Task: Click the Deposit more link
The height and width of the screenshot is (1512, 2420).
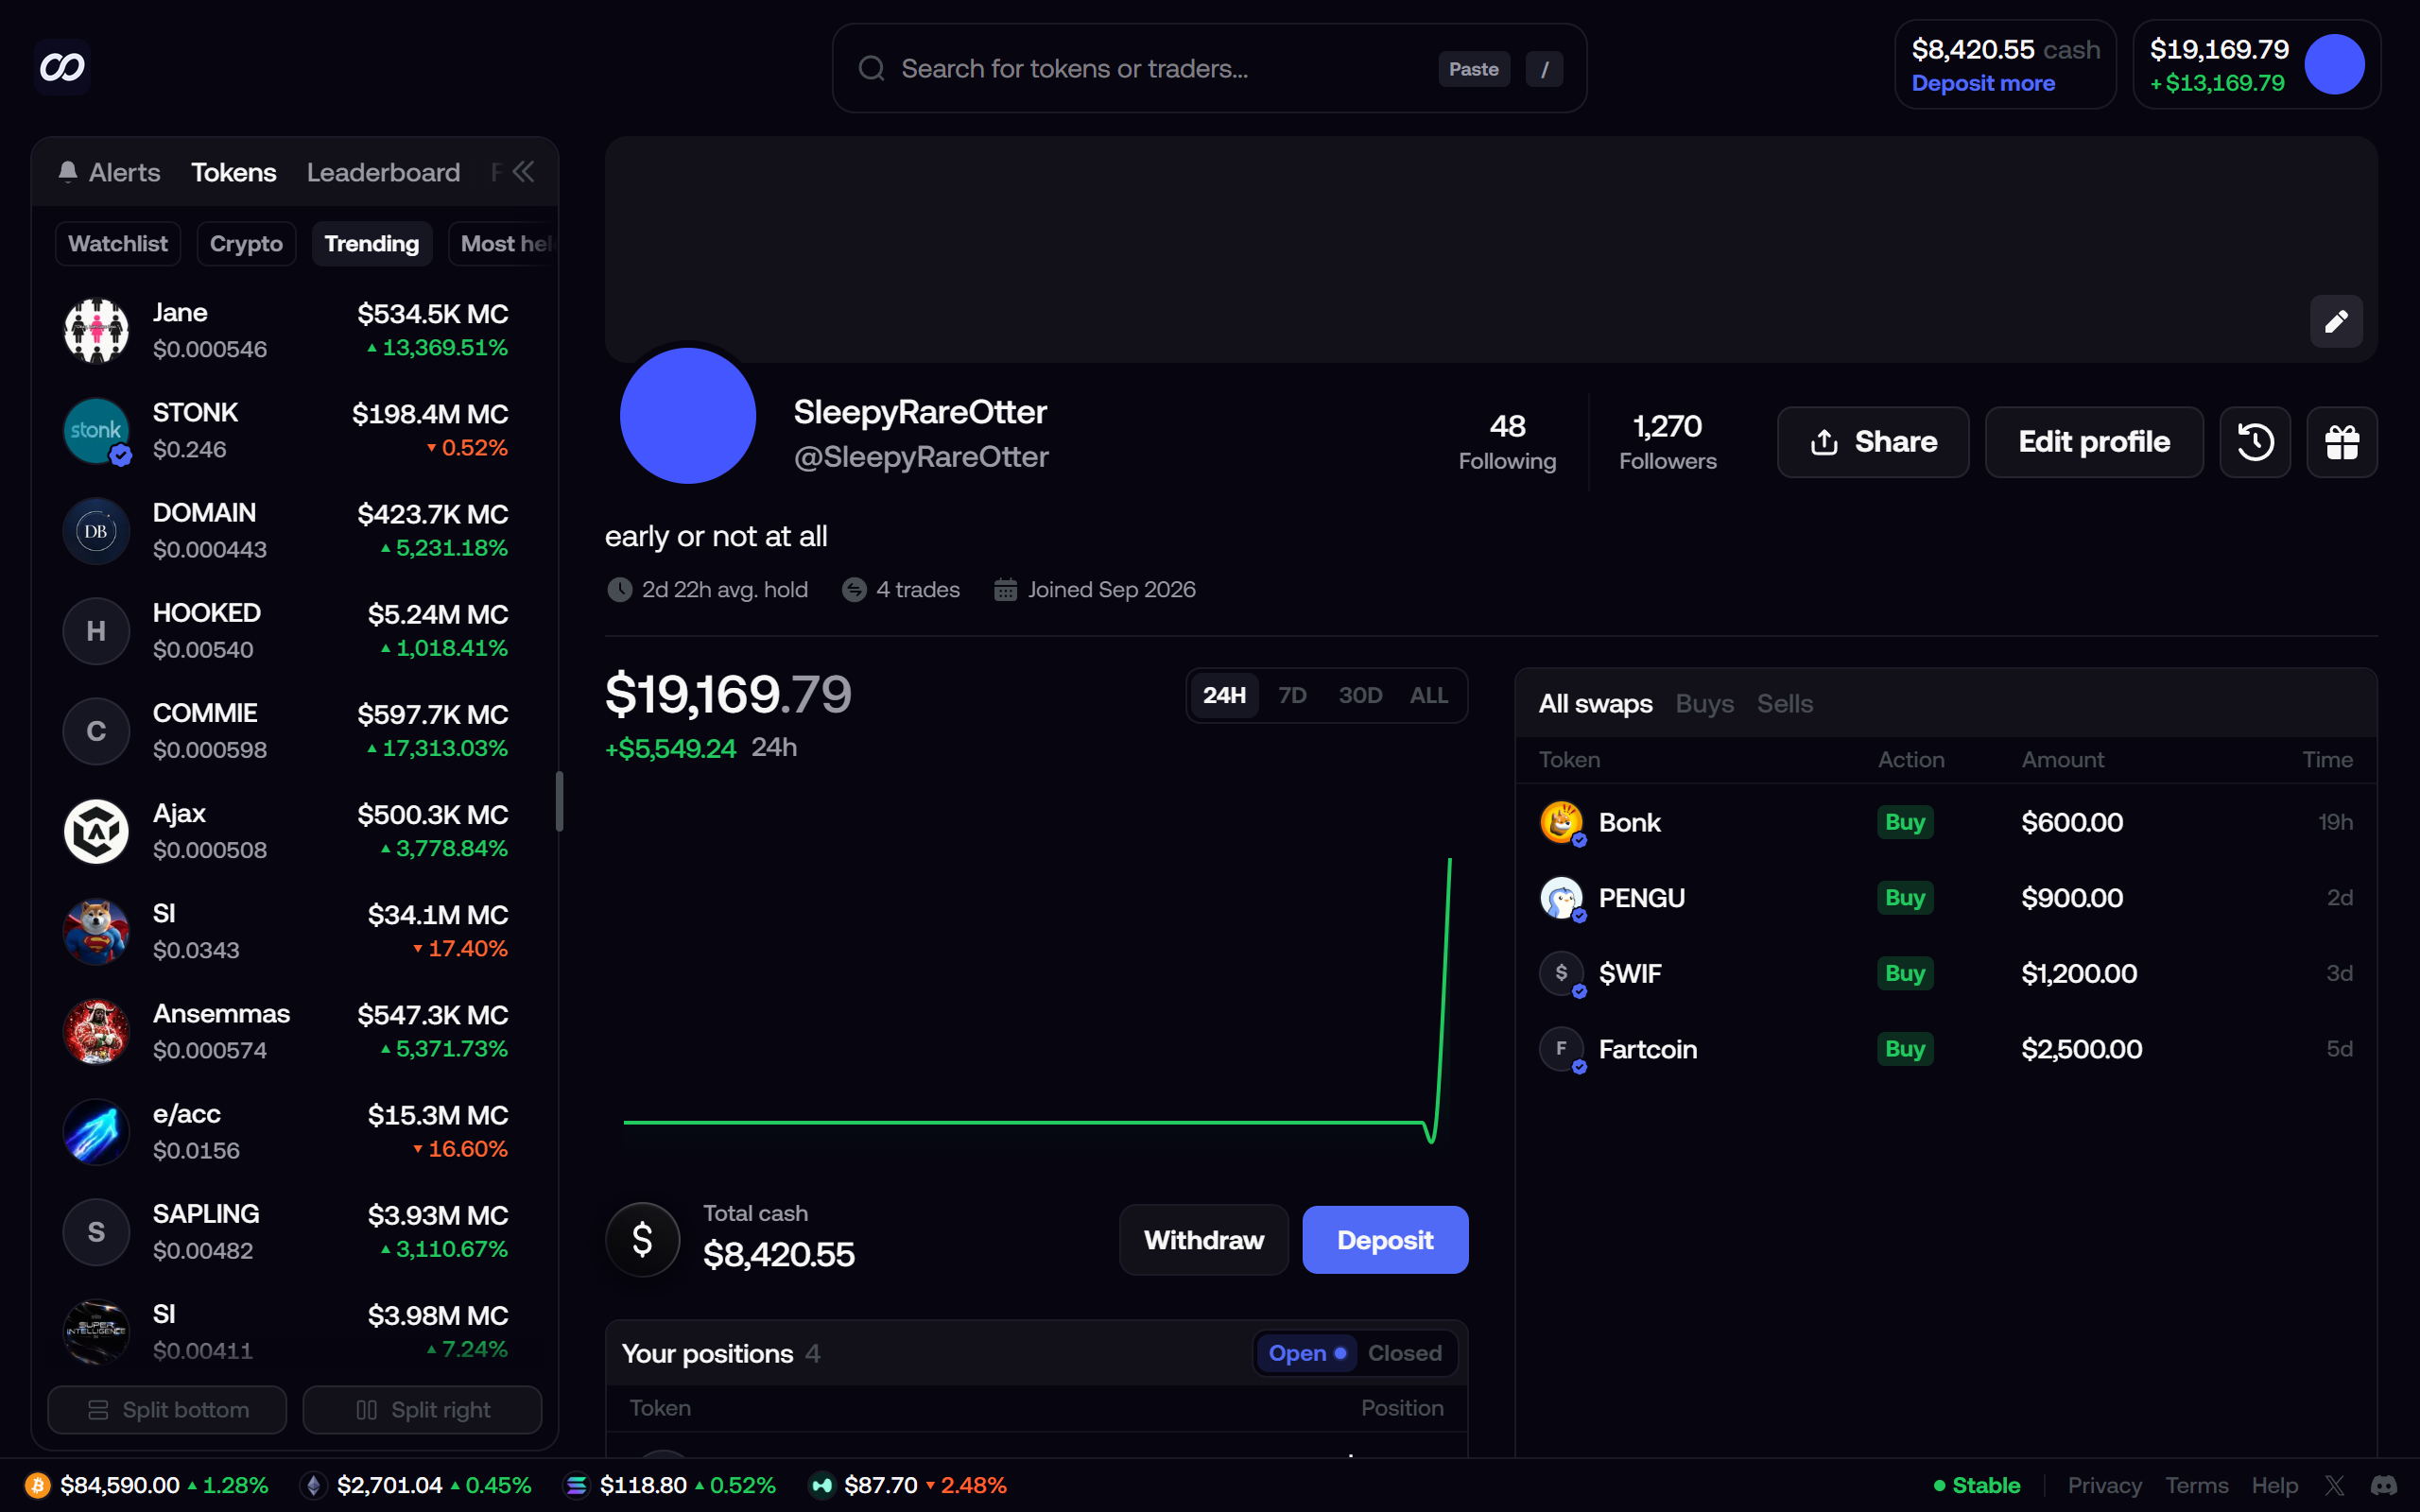Action: 1983,83
